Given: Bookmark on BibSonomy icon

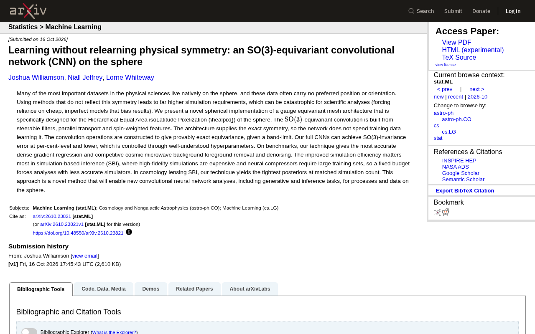Looking at the screenshot, I should [x=437, y=212].
